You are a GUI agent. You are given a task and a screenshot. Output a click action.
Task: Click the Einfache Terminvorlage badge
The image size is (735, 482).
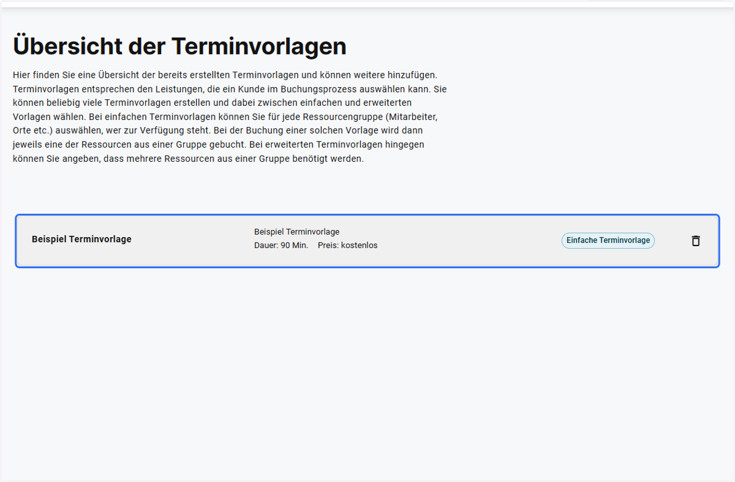coord(608,241)
